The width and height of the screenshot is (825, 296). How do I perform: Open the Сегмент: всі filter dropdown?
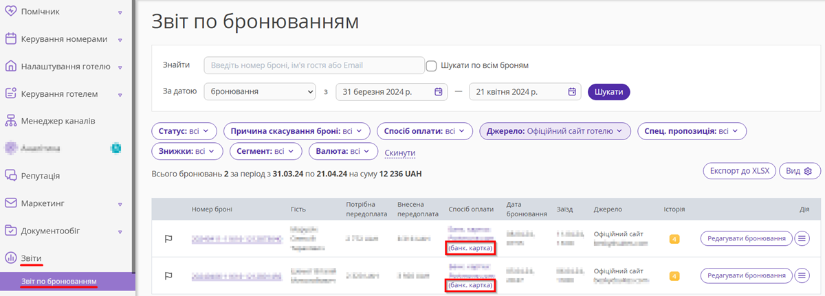coord(265,151)
